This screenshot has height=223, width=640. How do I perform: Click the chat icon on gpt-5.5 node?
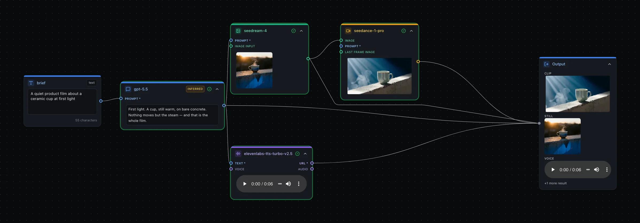128,89
